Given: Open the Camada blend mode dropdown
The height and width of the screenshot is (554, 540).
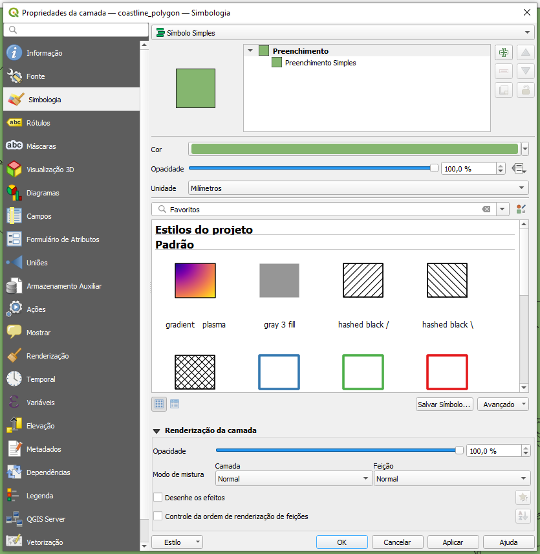Looking at the screenshot, I should pos(292,479).
